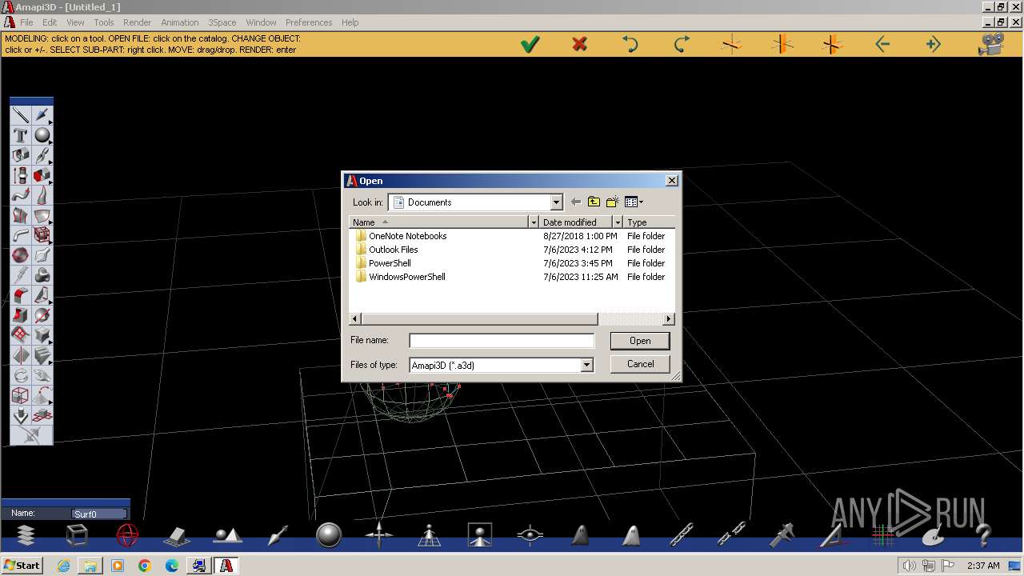Open the Preferences menu
Viewport: 1024px width, 576px height.
click(x=309, y=22)
